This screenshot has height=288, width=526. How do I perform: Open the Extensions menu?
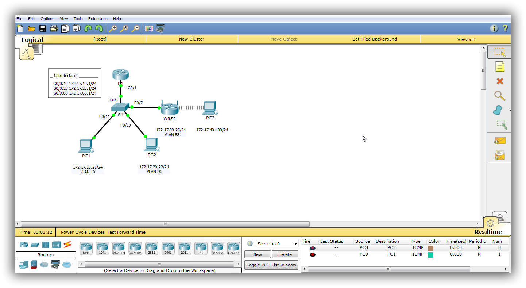(97, 19)
